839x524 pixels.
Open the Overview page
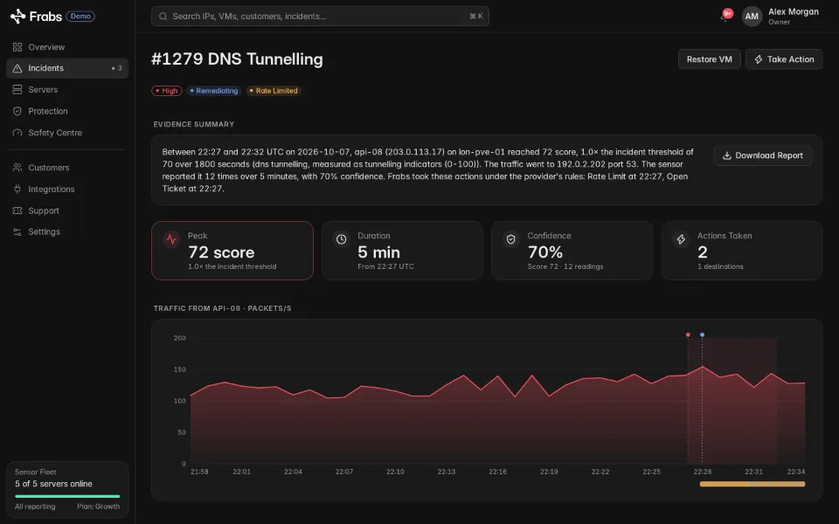pyautogui.click(x=67, y=47)
